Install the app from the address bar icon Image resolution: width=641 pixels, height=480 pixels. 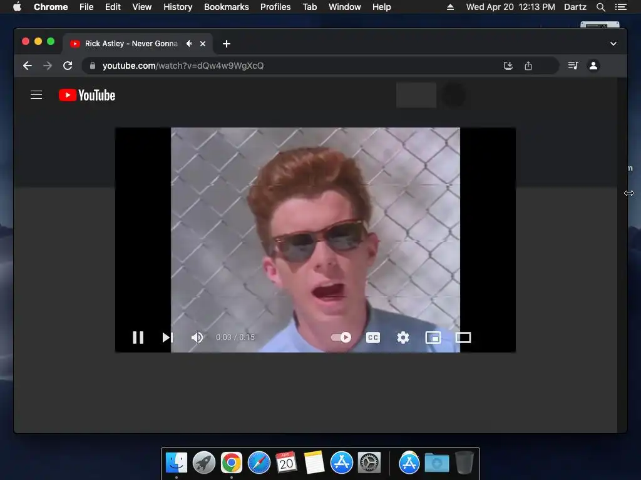tap(508, 66)
